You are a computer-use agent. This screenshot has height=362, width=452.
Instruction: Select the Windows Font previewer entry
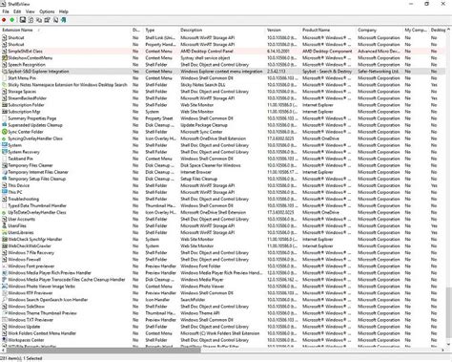[x=31, y=266]
